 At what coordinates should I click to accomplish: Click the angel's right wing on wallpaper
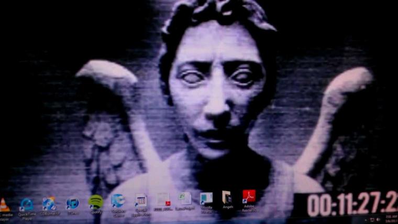pyautogui.click(x=335, y=115)
